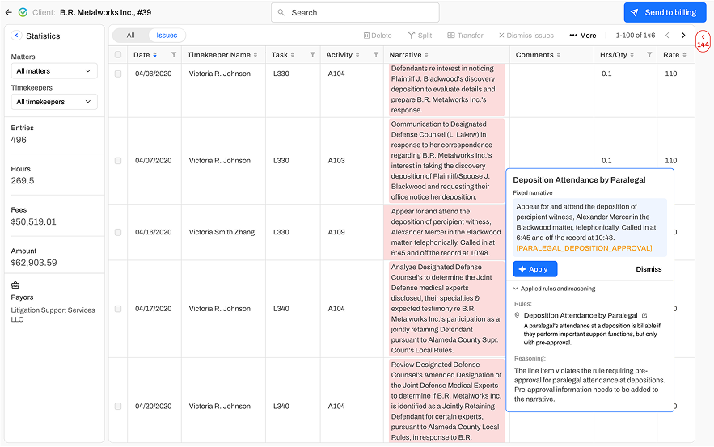
Task: Open the Hrs/Qty column filter
Action: [649, 55]
